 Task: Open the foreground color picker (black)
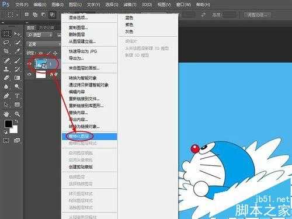point(8,124)
